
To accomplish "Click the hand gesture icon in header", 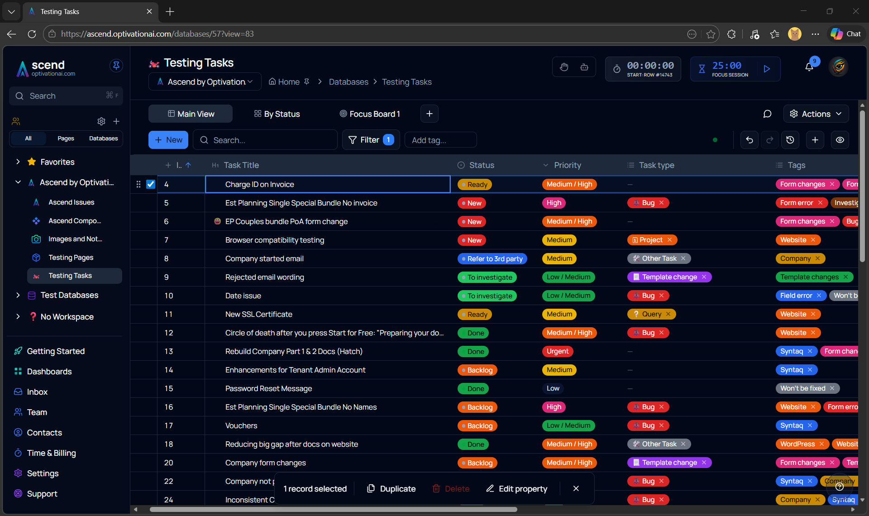I will tap(564, 67).
